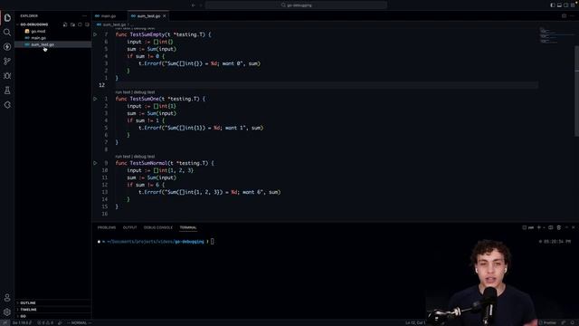The width and height of the screenshot is (579, 326).
Task: Toggle secondary sidebar layout icon
Action: click(566, 5)
